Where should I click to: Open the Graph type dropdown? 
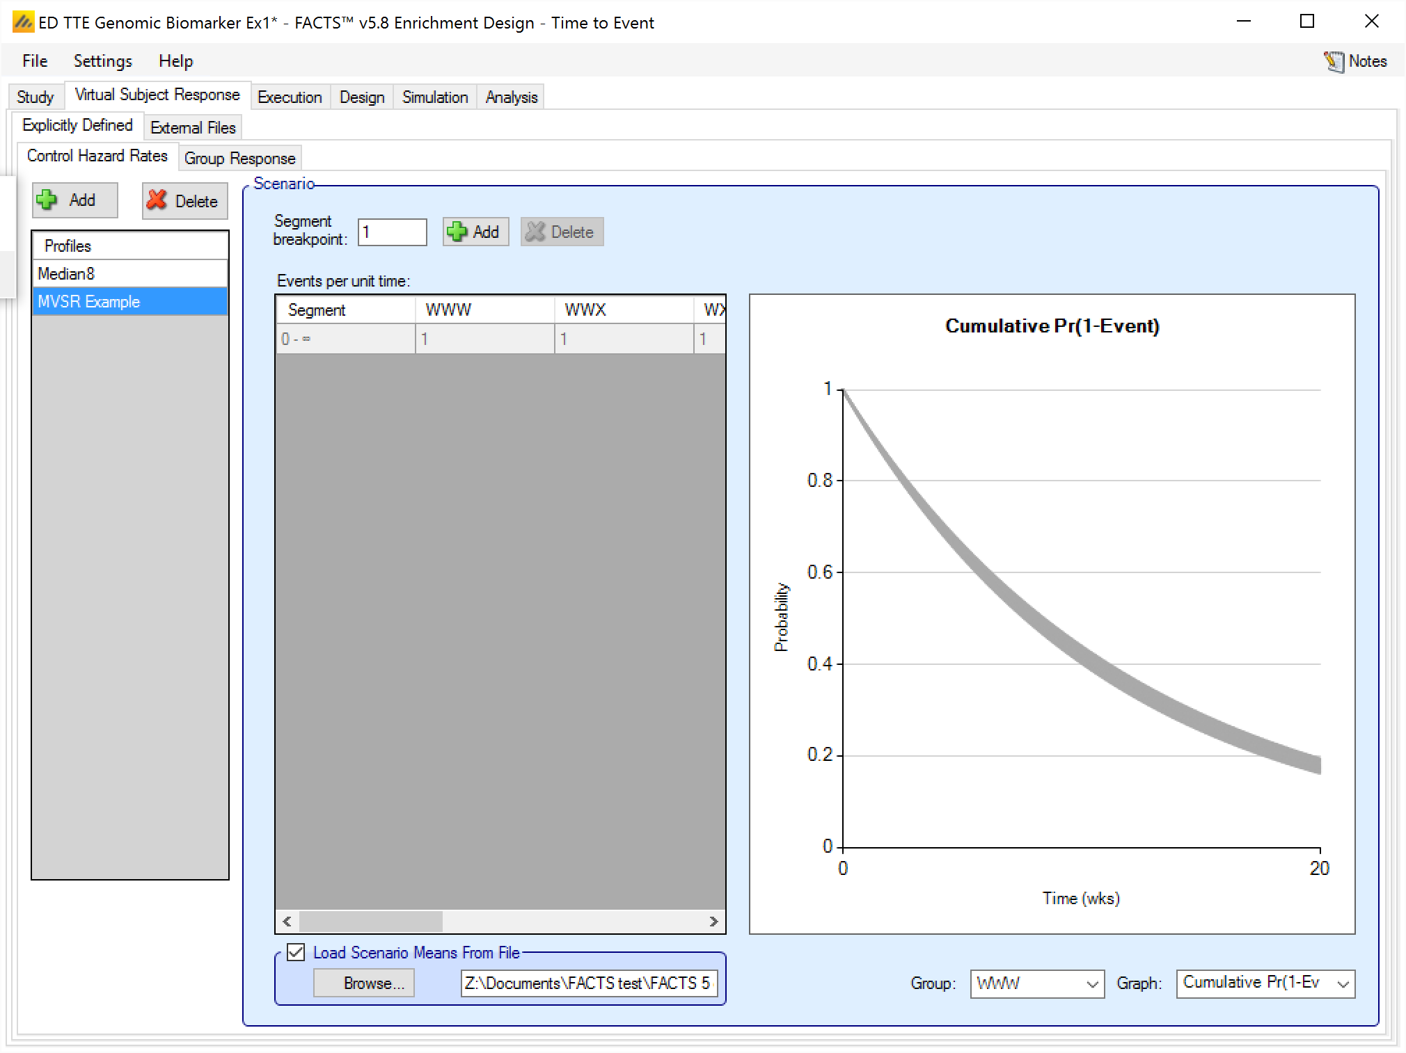[x=1343, y=983]
